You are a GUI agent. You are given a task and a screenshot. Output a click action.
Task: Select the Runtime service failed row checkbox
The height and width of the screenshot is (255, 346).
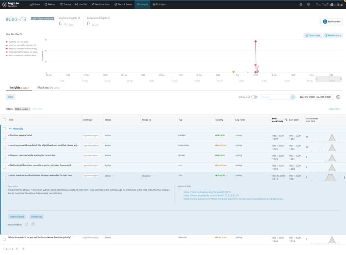pos(4,137)
